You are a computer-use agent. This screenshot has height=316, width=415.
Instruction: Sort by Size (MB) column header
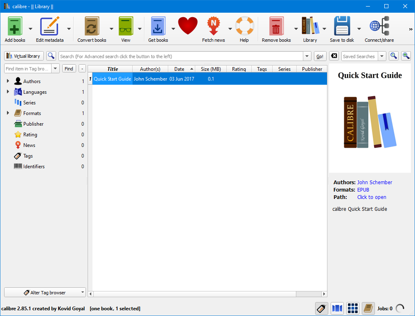[x=211, y=69]
